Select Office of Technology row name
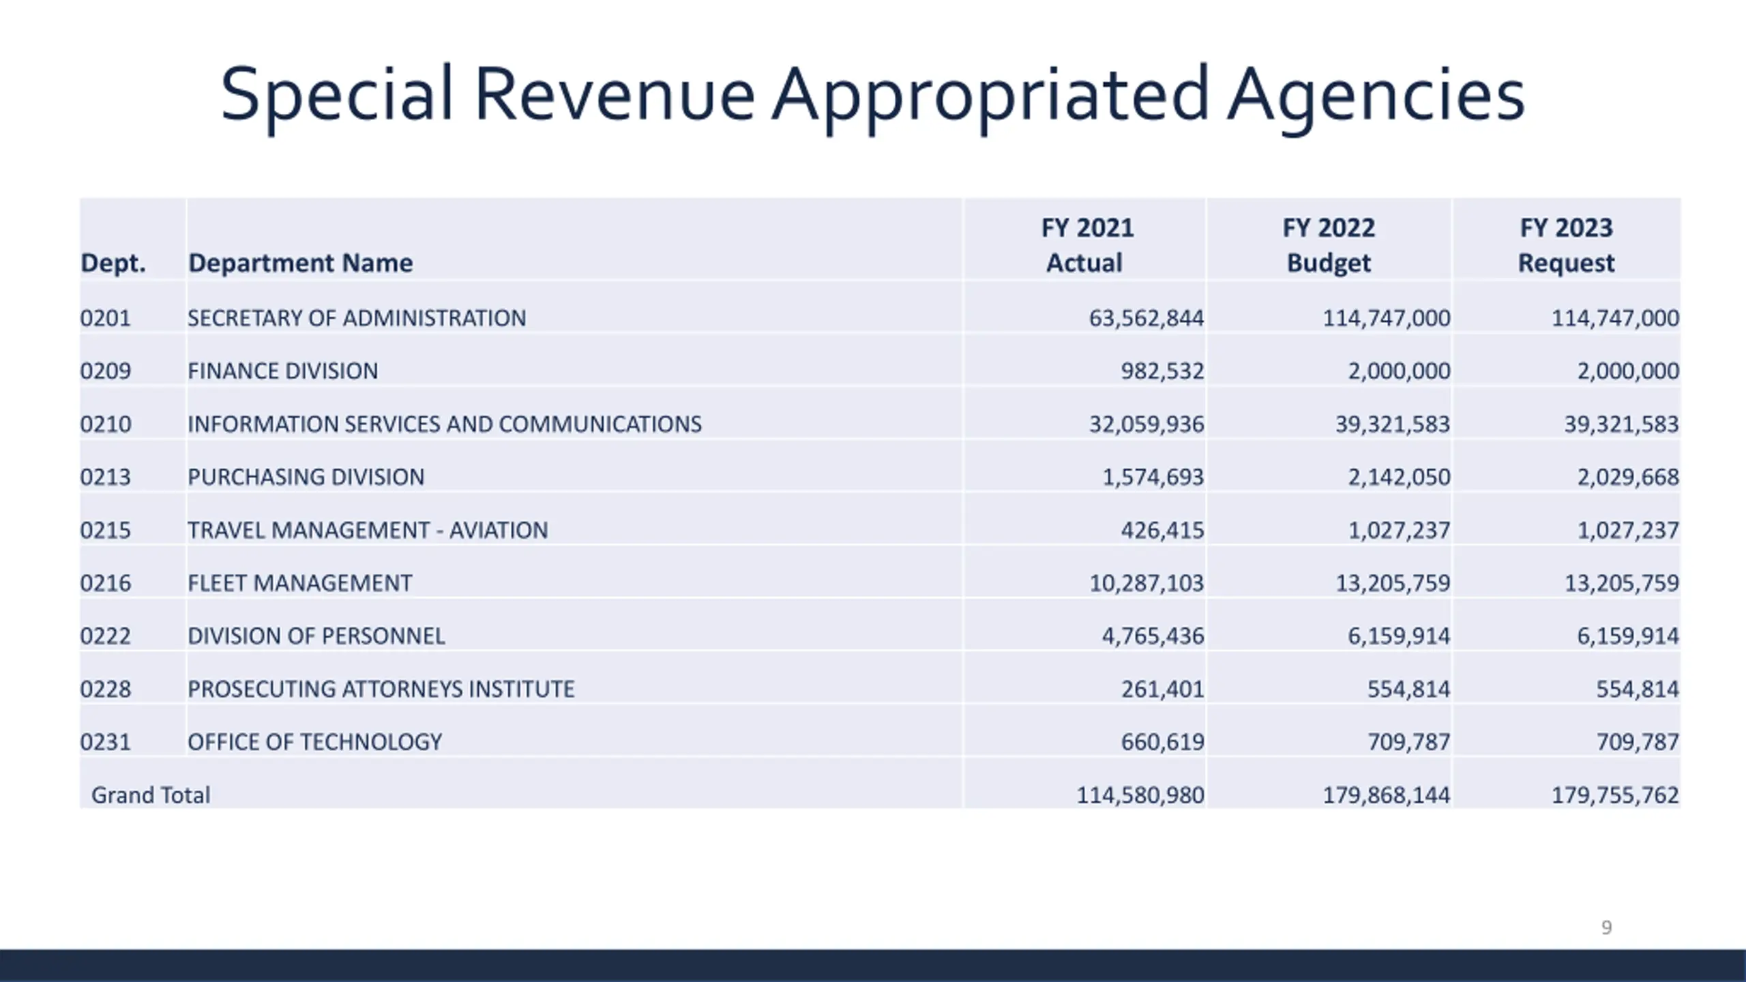 (315, 742)
